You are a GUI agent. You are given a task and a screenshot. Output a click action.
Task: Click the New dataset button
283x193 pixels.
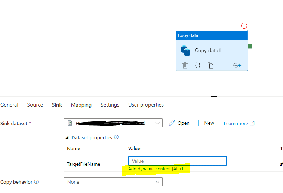pos(204,123)
